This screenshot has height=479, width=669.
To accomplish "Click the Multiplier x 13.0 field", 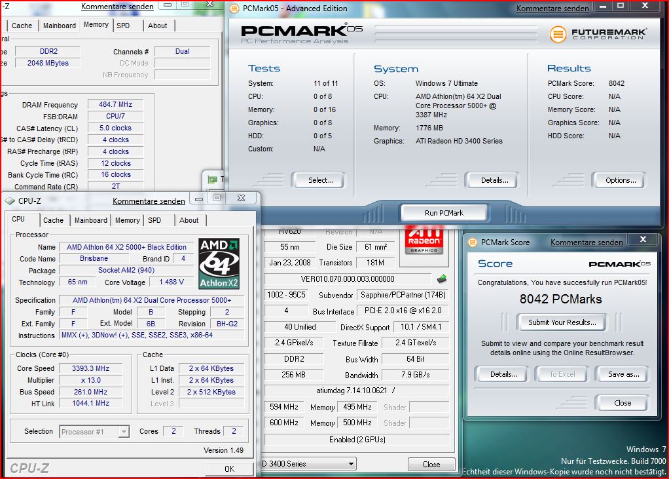I will point(91,380).
